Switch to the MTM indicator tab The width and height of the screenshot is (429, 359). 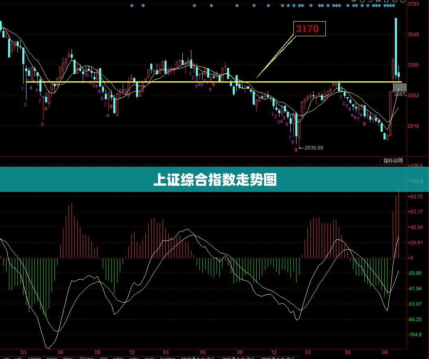point(118,358)
